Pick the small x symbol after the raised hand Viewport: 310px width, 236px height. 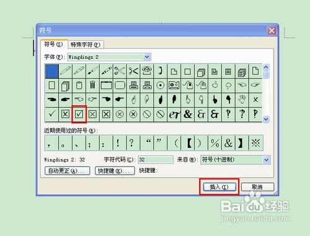[255, 100]
